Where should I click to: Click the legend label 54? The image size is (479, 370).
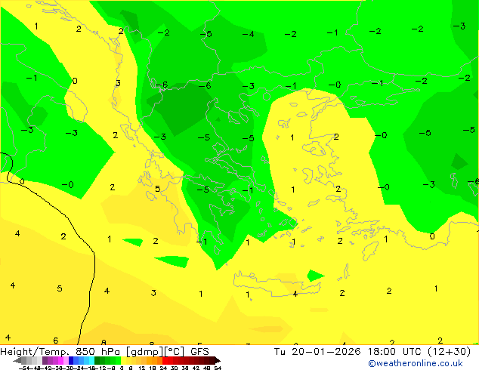tap(217, 368)
